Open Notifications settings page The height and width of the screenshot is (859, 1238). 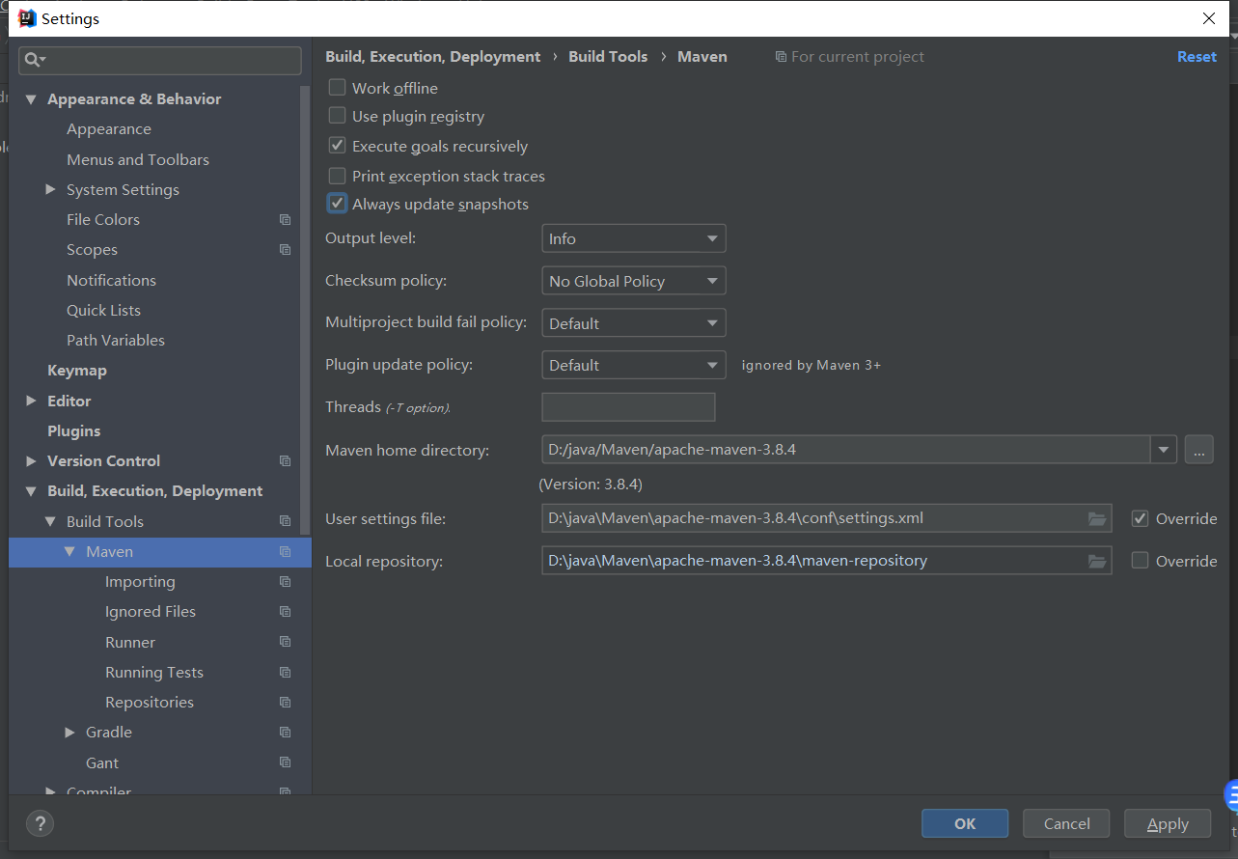click(111, 280)
